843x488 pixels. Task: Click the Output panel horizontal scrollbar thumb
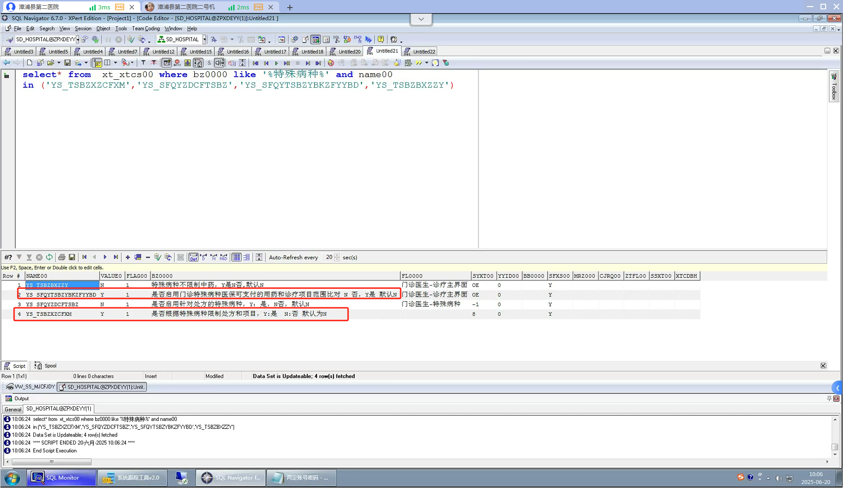click(x=52, y=462)
